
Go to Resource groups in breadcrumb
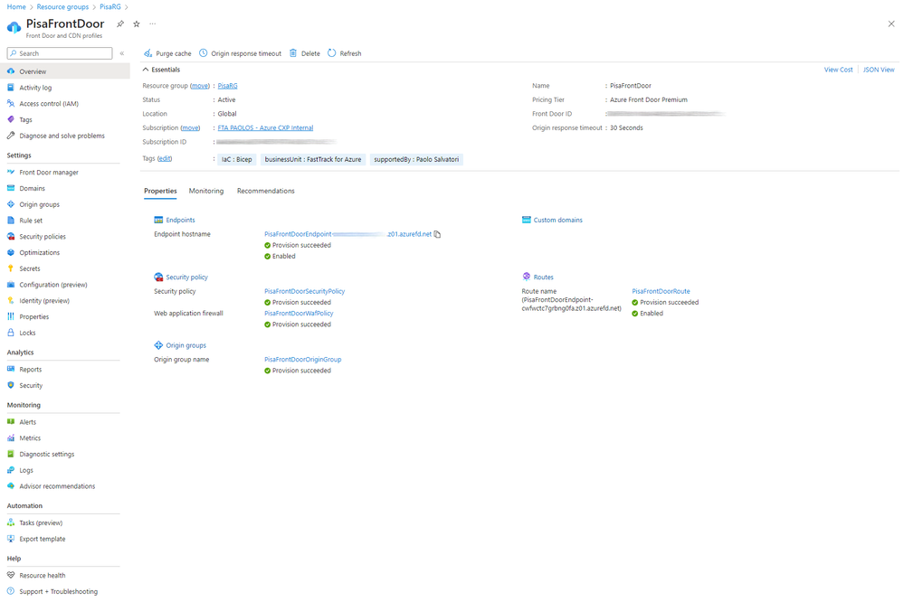pyautogui.click(x=62, y=7)
